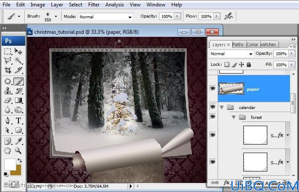This screenshot has width=299, height=192.
Task: Select the Brush tool in toolbox
Action: point(18,81)
